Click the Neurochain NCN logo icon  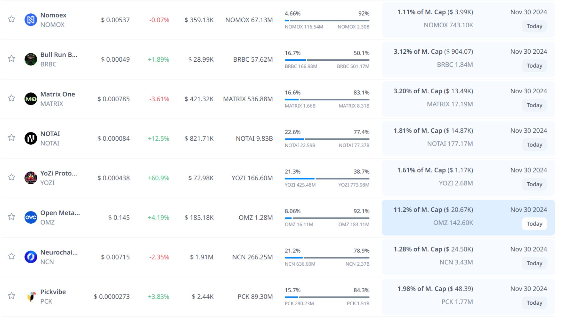31,257
